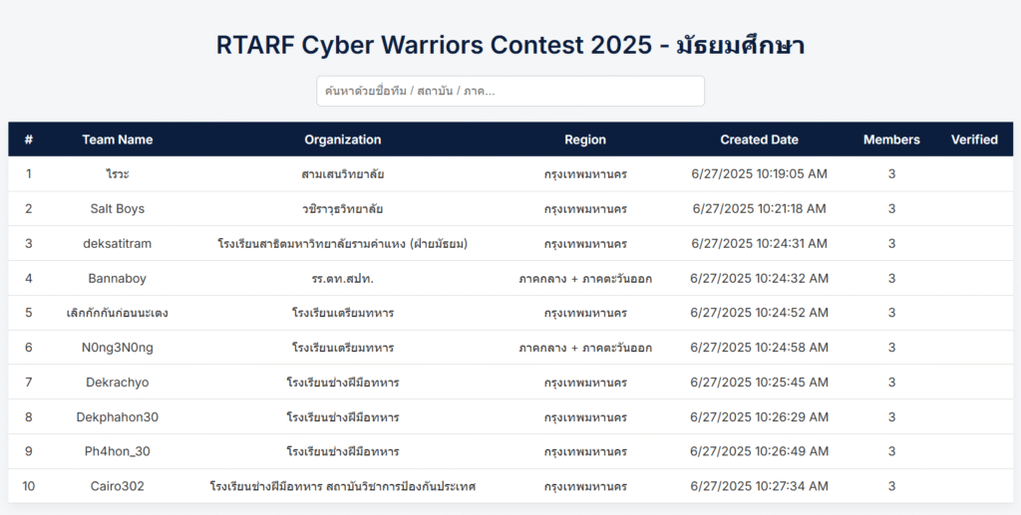Select the deksatitram team row

pyautogui.click(x=510, y=244)
